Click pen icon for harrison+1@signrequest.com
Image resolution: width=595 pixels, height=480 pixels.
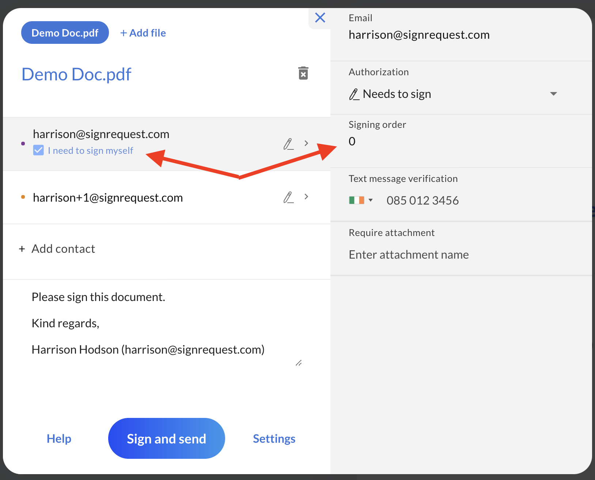pyautogui.click(x=288, y=197)
